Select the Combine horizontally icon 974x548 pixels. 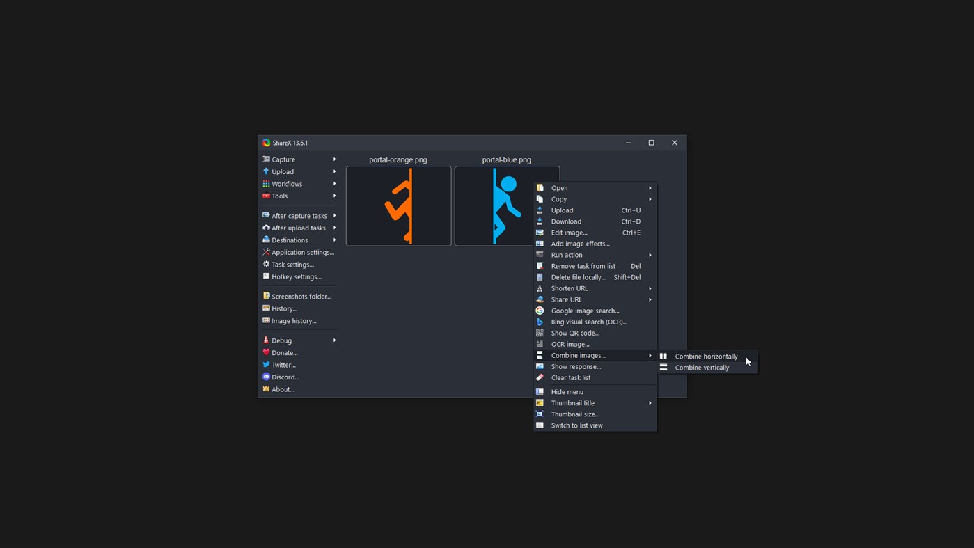tap(663, 356)
